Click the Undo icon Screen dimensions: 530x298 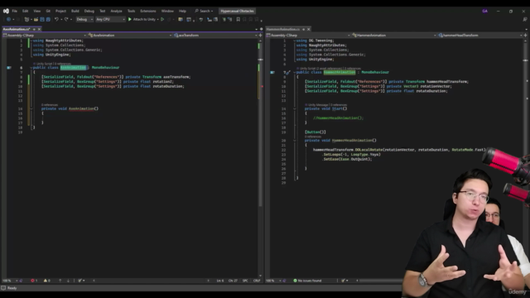56,20
